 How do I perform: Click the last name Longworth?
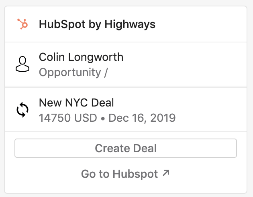click(96, 57)
